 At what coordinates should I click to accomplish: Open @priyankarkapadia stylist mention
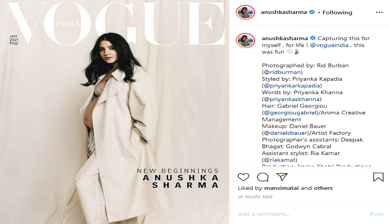coord(292,86)
